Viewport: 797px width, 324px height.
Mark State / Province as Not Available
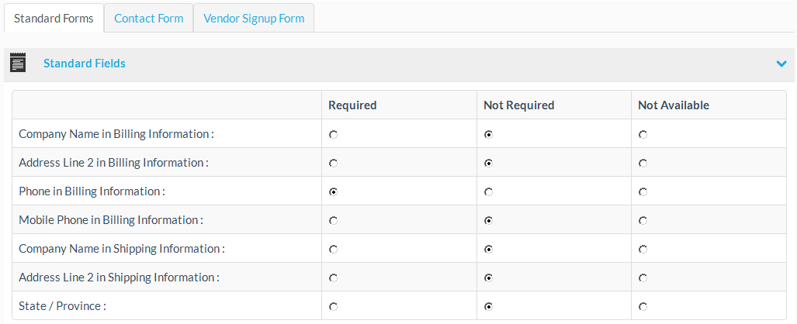tap(643, 306)
